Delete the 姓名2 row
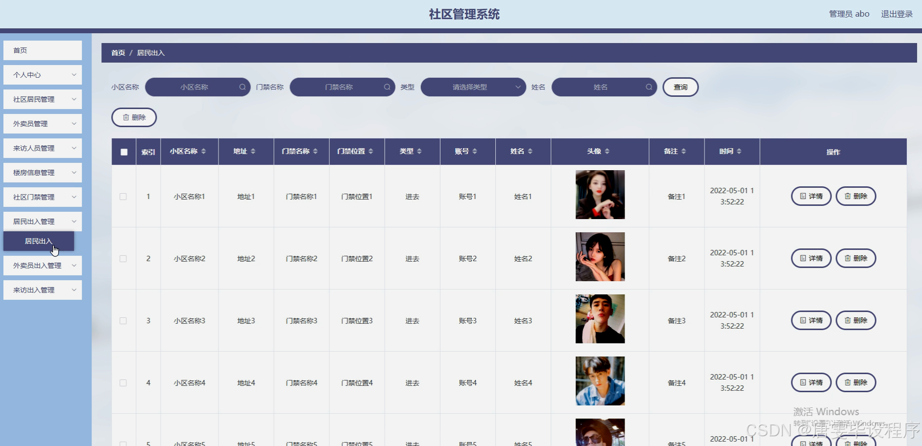Viewport: 922px width, 446px height. [856, 258]
